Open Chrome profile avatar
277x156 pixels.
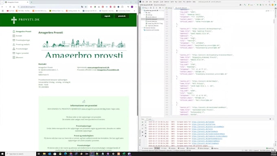132,7
